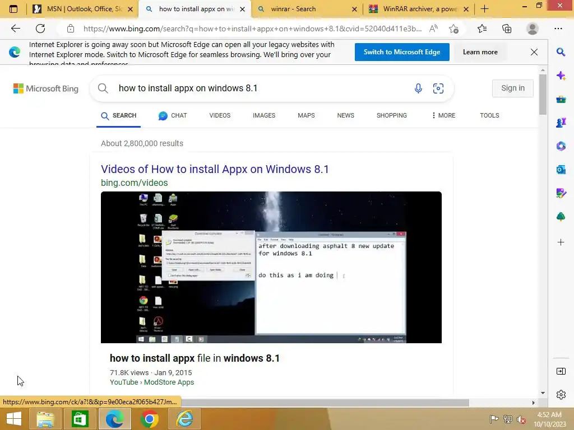Image resolution: width=574 pixels, height=430 pixels.
Task: View site info via the lock icon
Action: [71, 29]
